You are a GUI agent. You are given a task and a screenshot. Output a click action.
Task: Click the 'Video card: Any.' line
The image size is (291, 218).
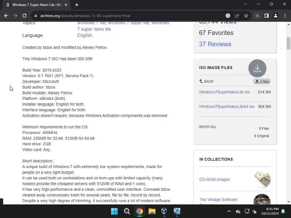[x=37, y=150]
